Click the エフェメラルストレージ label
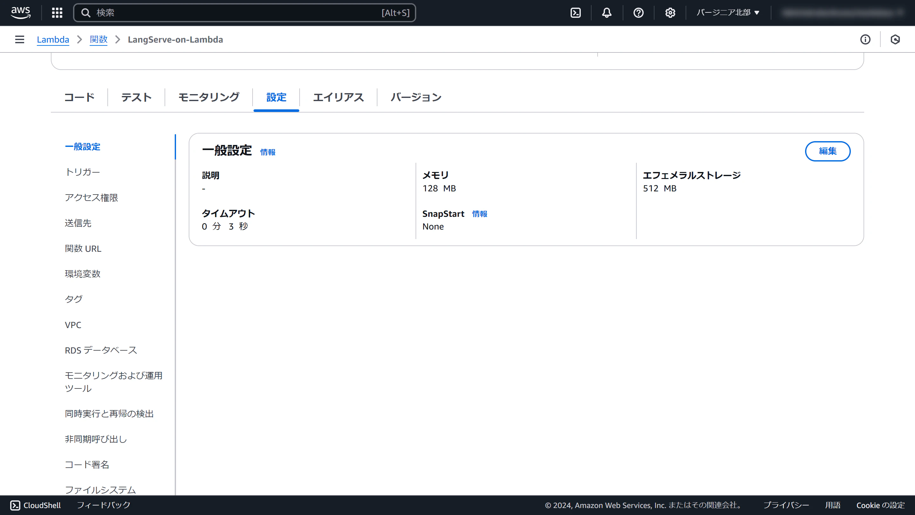This screenshot has height=515, width=915. [x=692, y=175]
